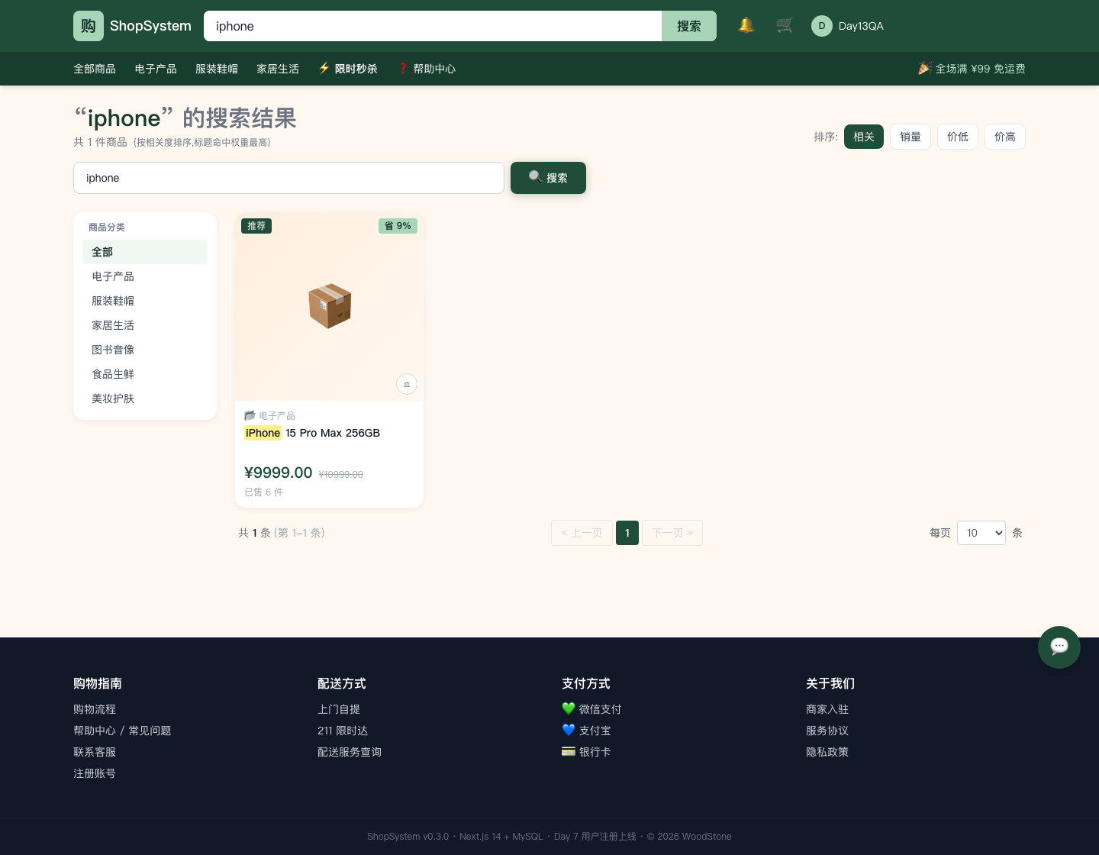
Task: Open 上门自提 footer link
Action: (x=339, y=709)
